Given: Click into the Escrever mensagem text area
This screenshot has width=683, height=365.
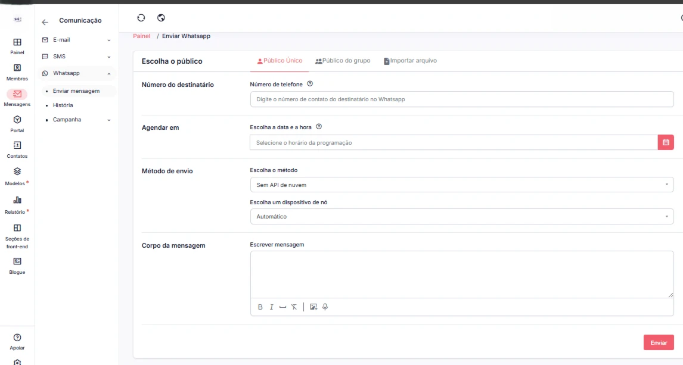Looking at the screenshot, I should coord(462,274).
